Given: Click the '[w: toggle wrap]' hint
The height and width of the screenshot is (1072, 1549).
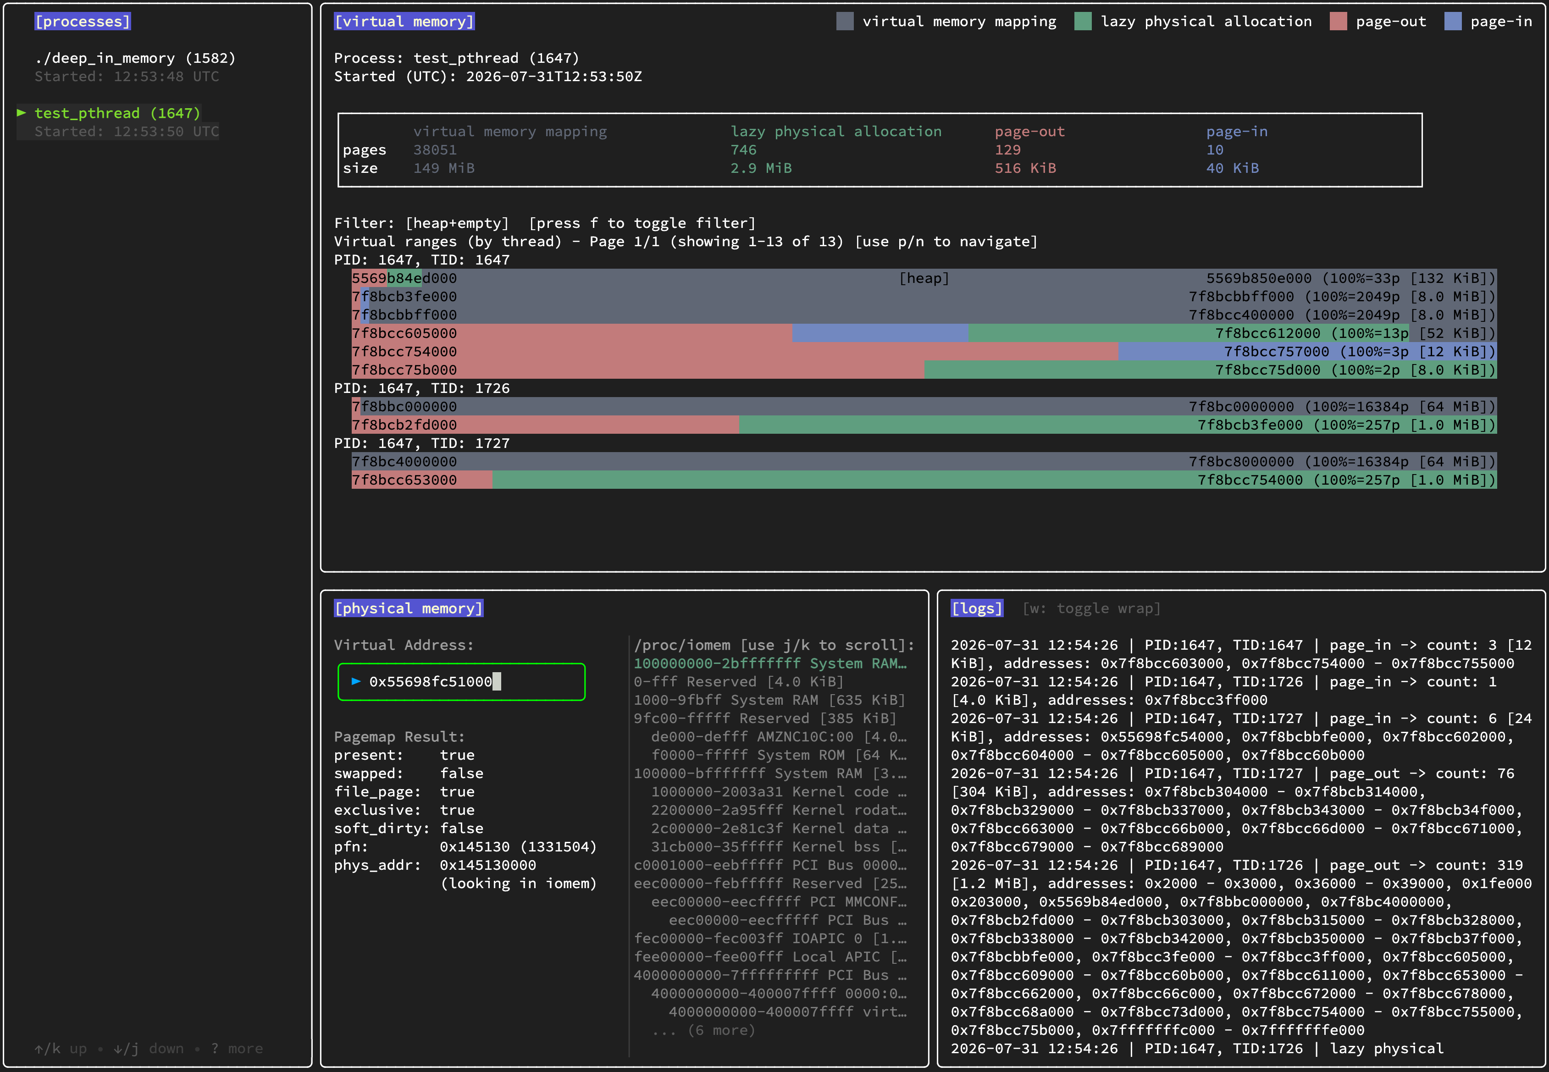Looking at the screenshot, I should click(x=1091, y=608).
